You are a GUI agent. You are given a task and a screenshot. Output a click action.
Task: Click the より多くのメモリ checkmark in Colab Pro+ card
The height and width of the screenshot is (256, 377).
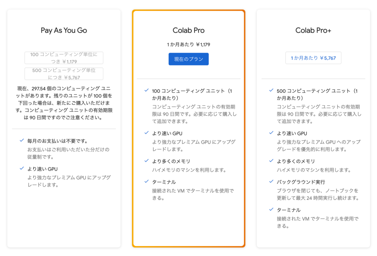[271, 161]
